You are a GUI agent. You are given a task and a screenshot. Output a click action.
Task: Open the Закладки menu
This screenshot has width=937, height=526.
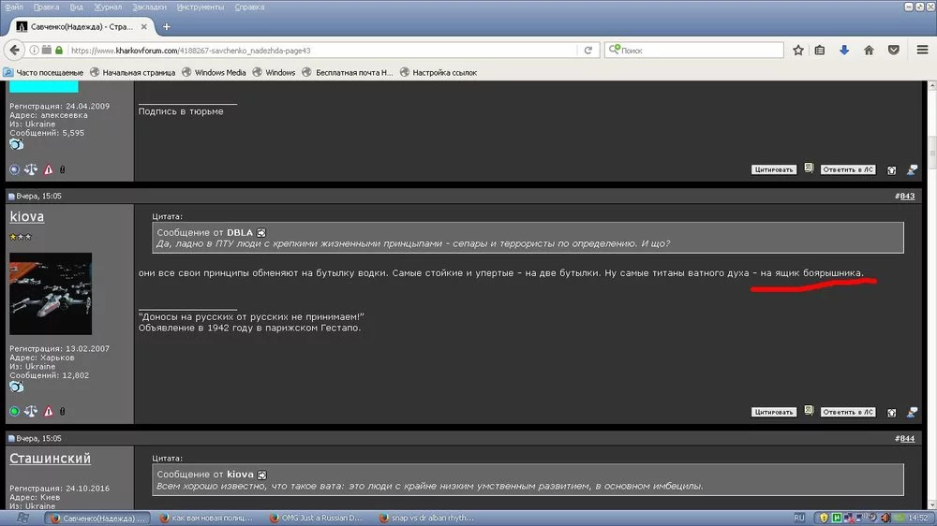(x=149, y=7)
